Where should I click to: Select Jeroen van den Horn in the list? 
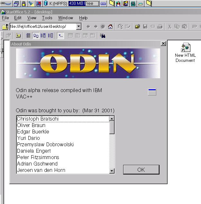[x=63, y=170]
